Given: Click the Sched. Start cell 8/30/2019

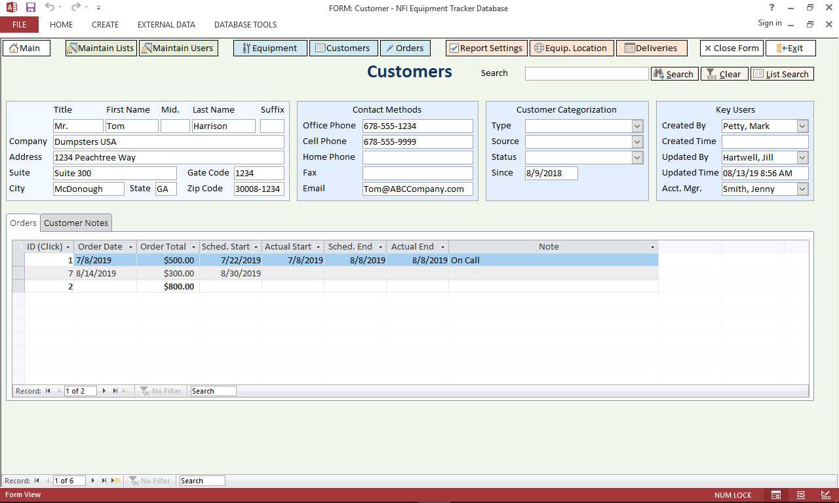Looking at the screenshot, I should tap(230, 273).
